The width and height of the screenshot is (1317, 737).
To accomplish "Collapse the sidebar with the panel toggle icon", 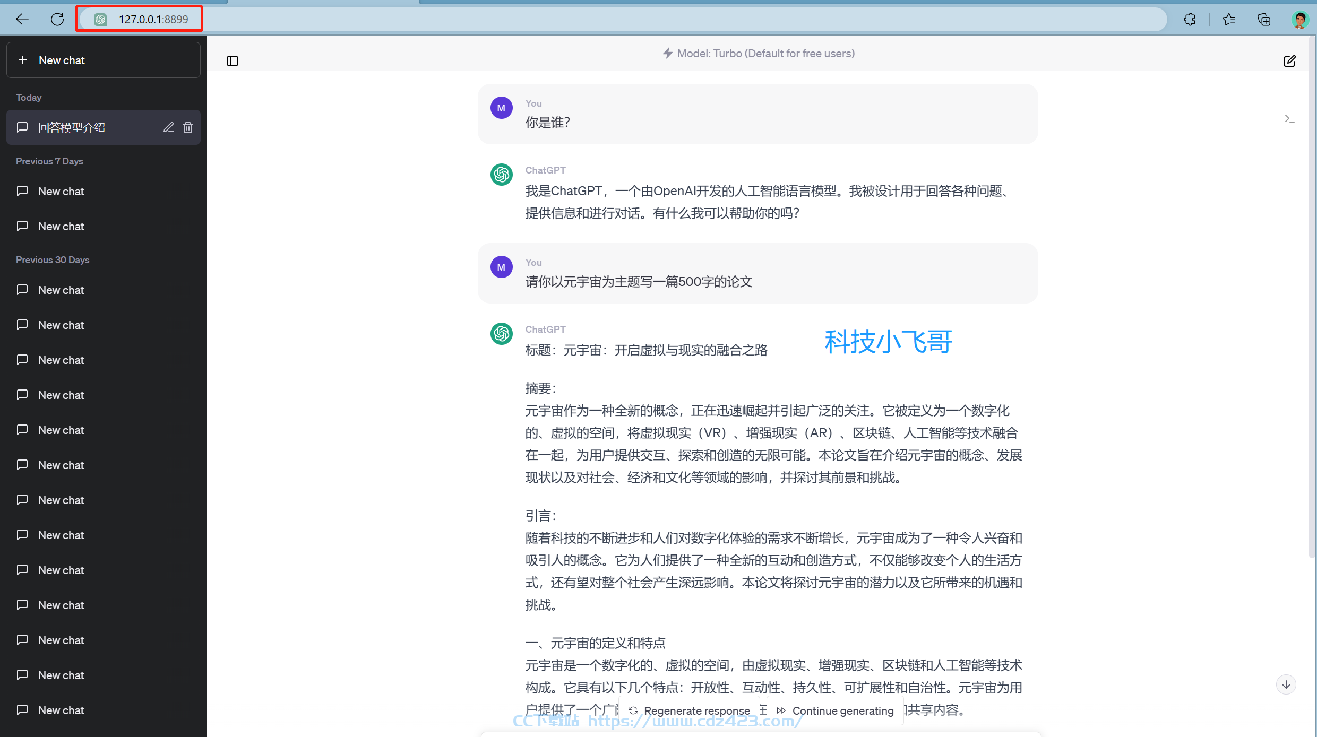I will 232,61.
